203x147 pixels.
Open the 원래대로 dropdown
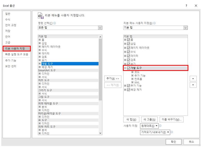149,126
